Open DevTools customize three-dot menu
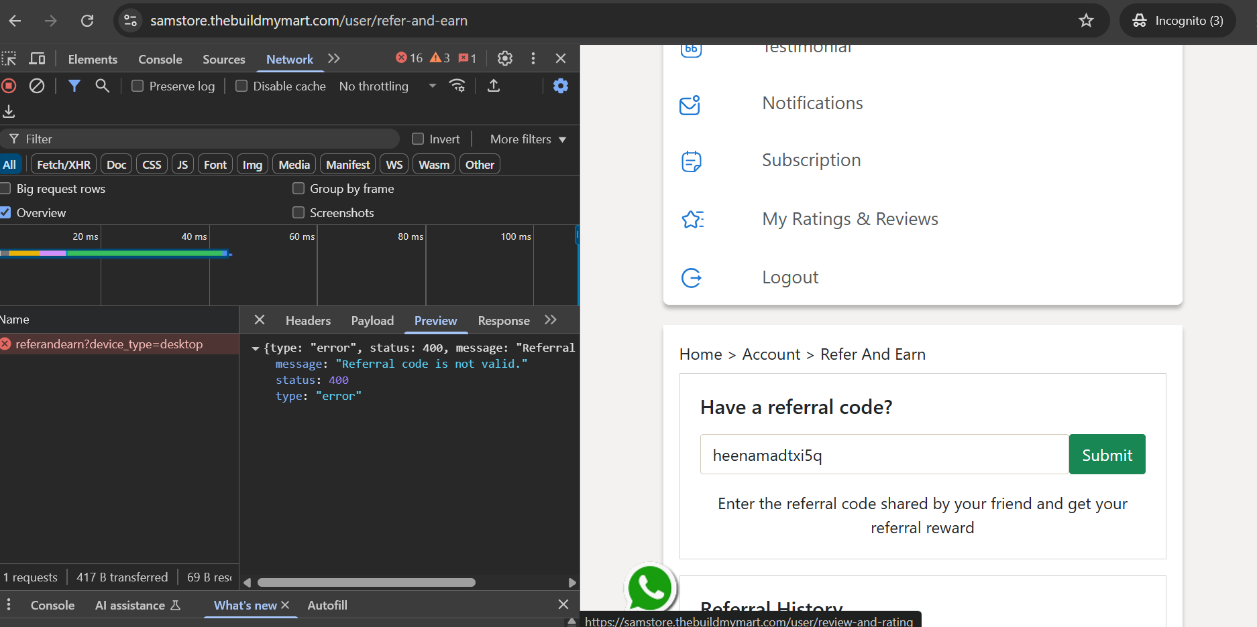 533,59
